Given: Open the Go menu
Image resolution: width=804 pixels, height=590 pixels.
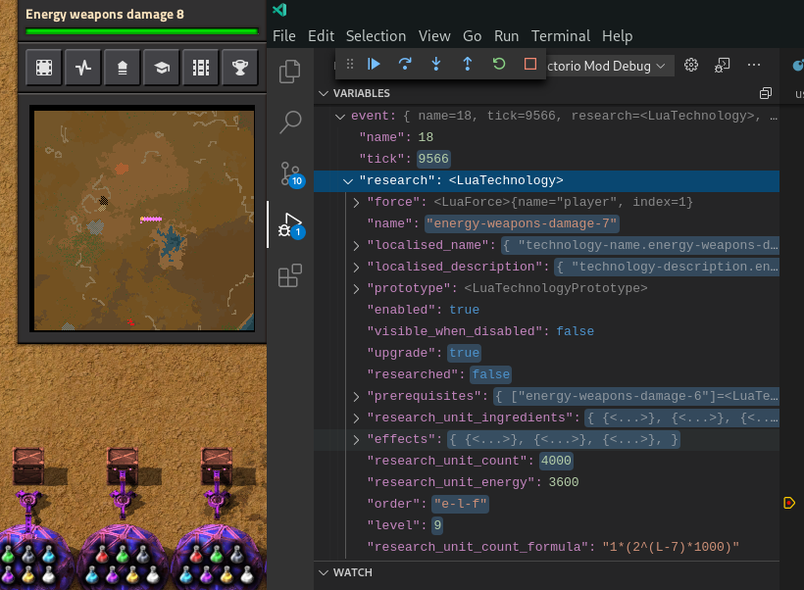Looking at the screenshot, I should click(x=473, y=36).
